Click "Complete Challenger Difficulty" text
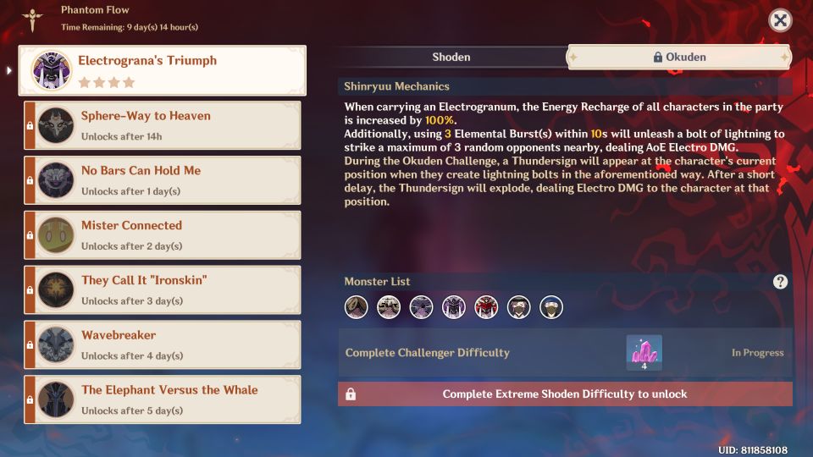The height and width of the screenshot is (457, 813). point(427,352)
